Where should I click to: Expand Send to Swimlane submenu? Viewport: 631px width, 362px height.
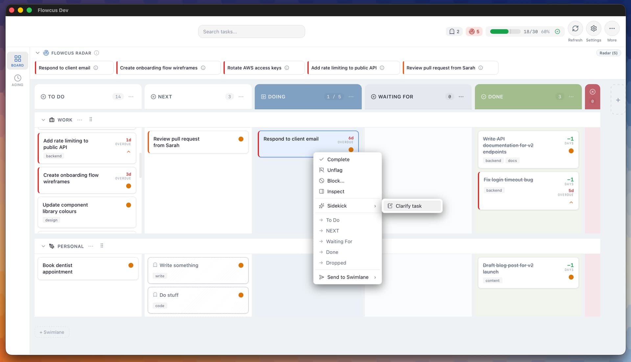347,277
